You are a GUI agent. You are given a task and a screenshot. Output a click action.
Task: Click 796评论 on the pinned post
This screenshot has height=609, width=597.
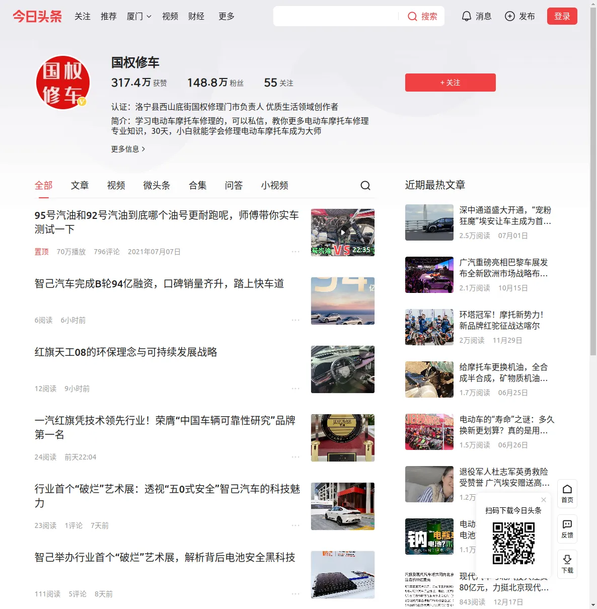107,252
